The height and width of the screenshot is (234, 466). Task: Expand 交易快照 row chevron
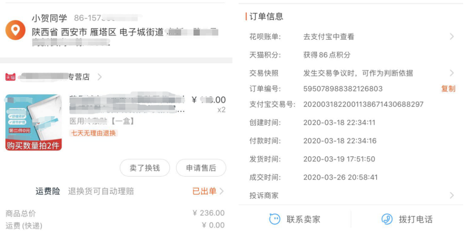452,73
